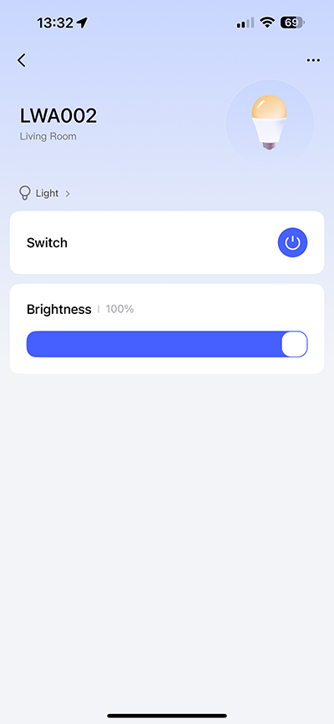Tap the cellular signal bars icon
This screenshot has width=334, height=724.
point(245,23)
